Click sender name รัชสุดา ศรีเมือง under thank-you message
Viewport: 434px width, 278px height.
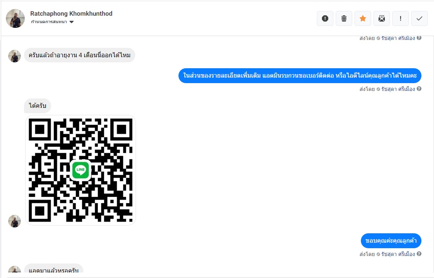[x=398, y=254]
